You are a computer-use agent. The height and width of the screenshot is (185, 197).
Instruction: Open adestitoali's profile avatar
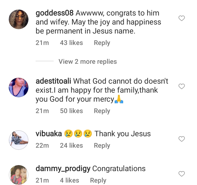tap(19, 87)
